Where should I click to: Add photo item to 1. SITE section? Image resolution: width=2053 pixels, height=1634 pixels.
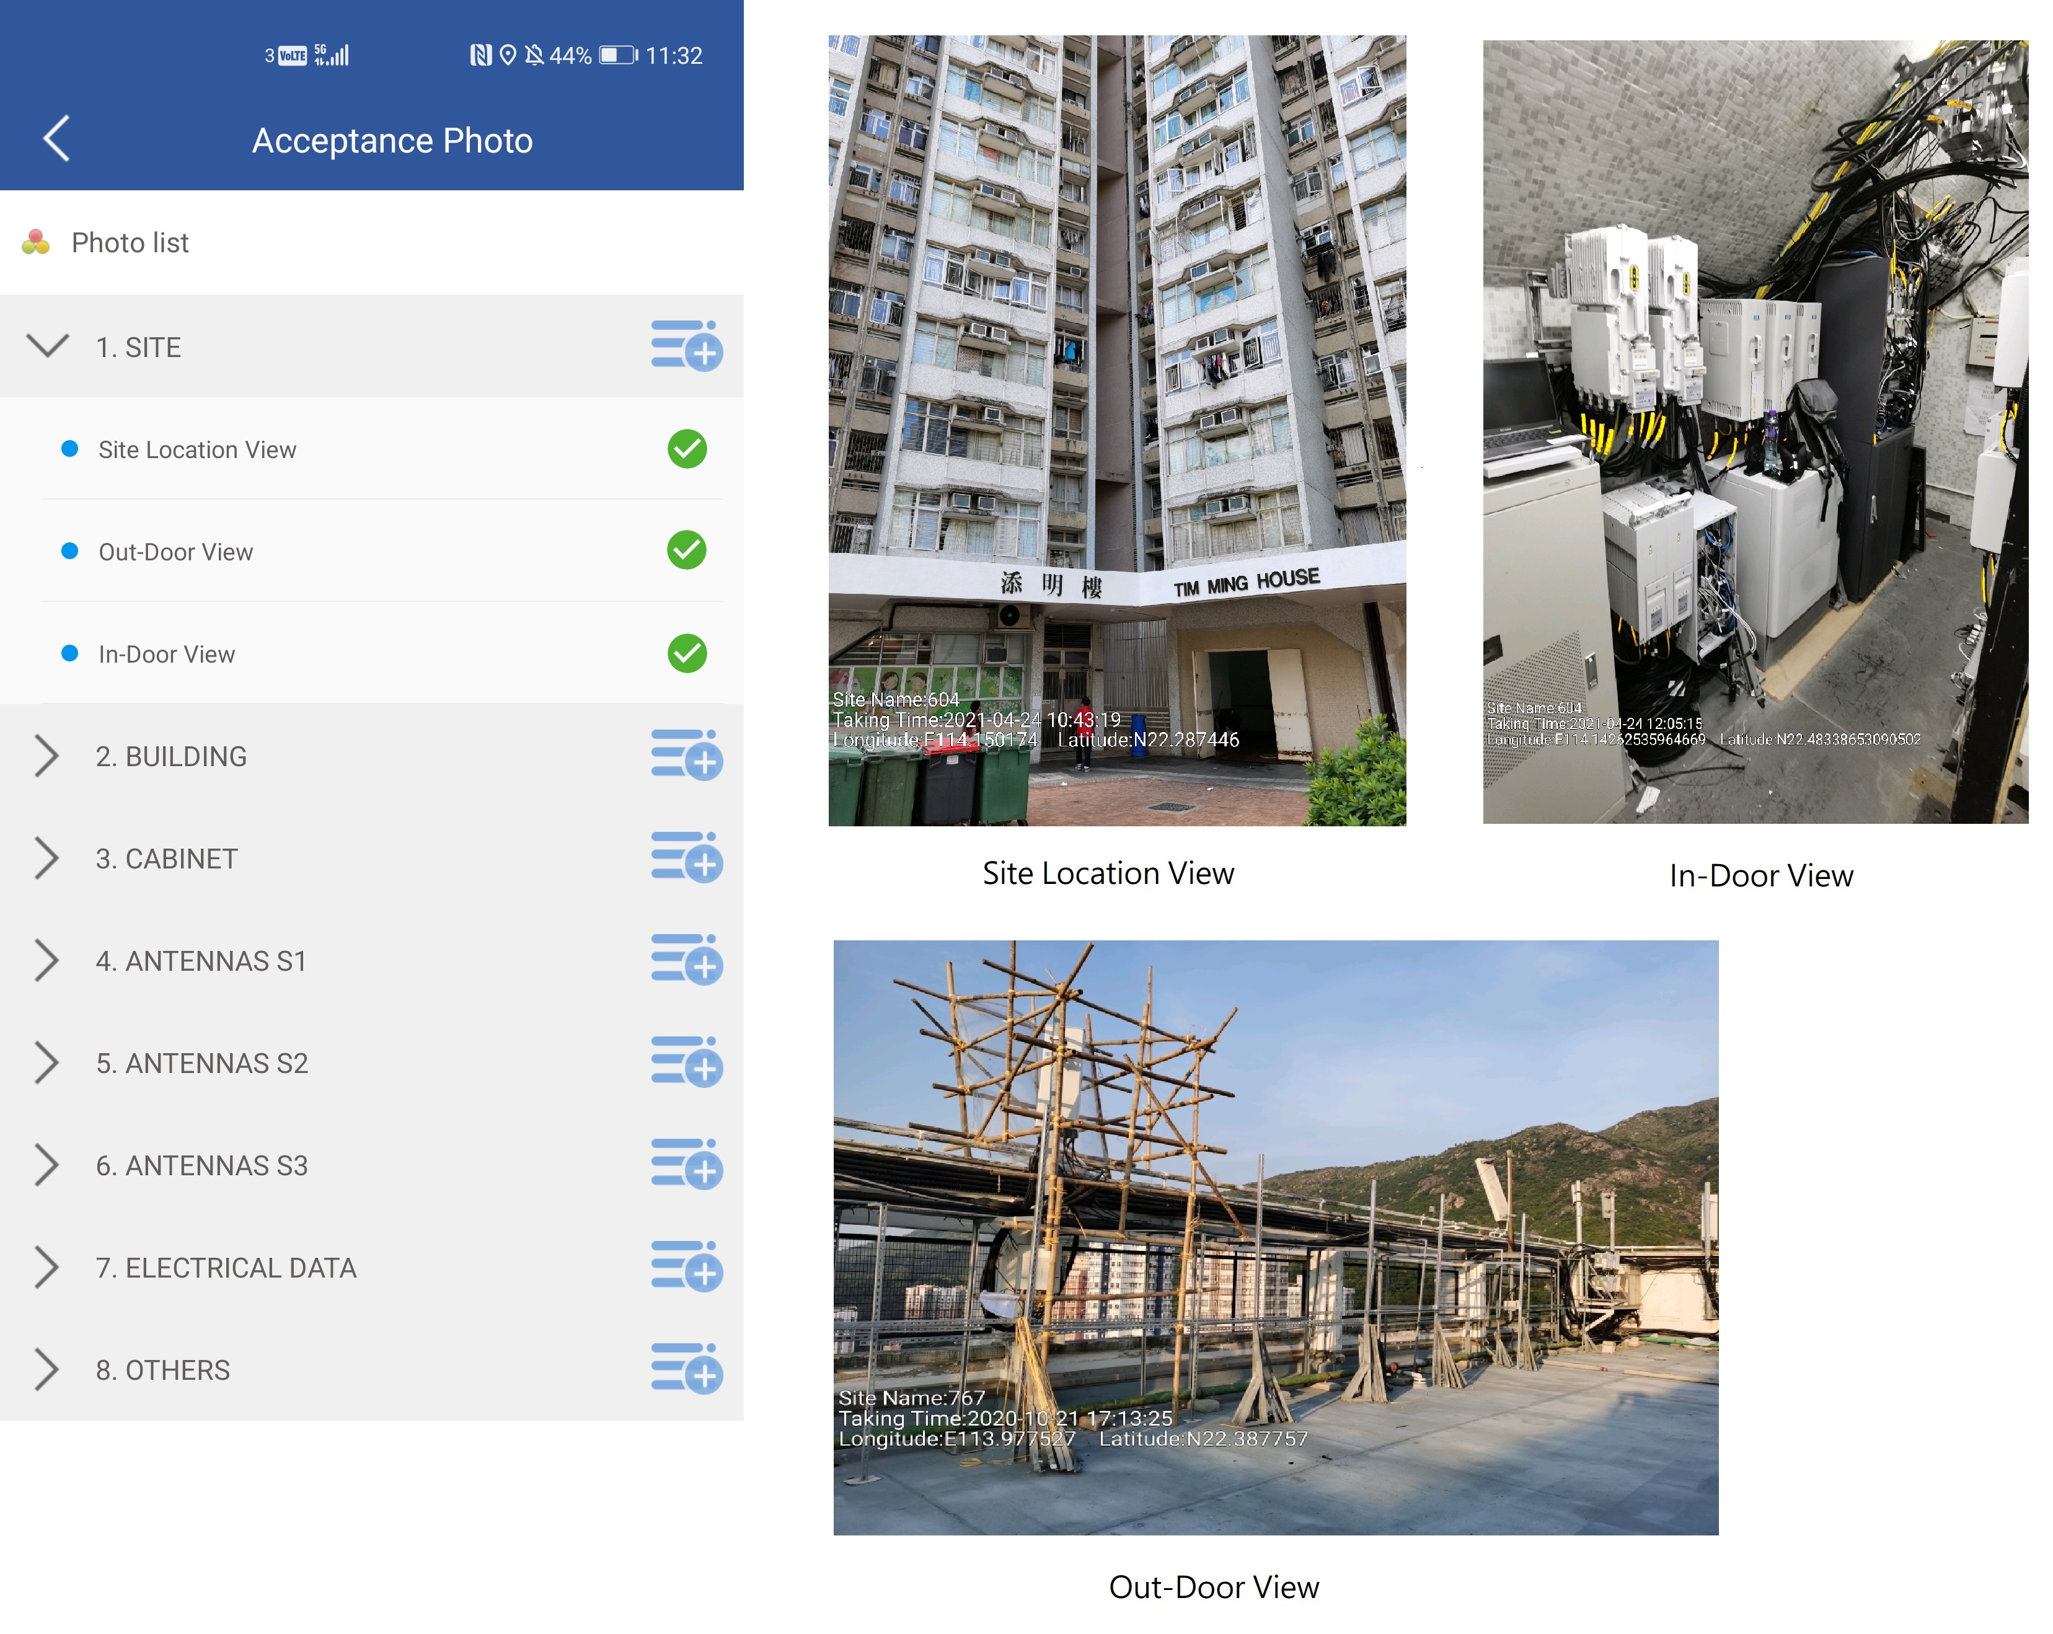[687, 346]
